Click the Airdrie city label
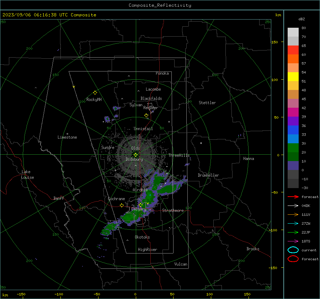320x299 pixels. coord(140,190)
